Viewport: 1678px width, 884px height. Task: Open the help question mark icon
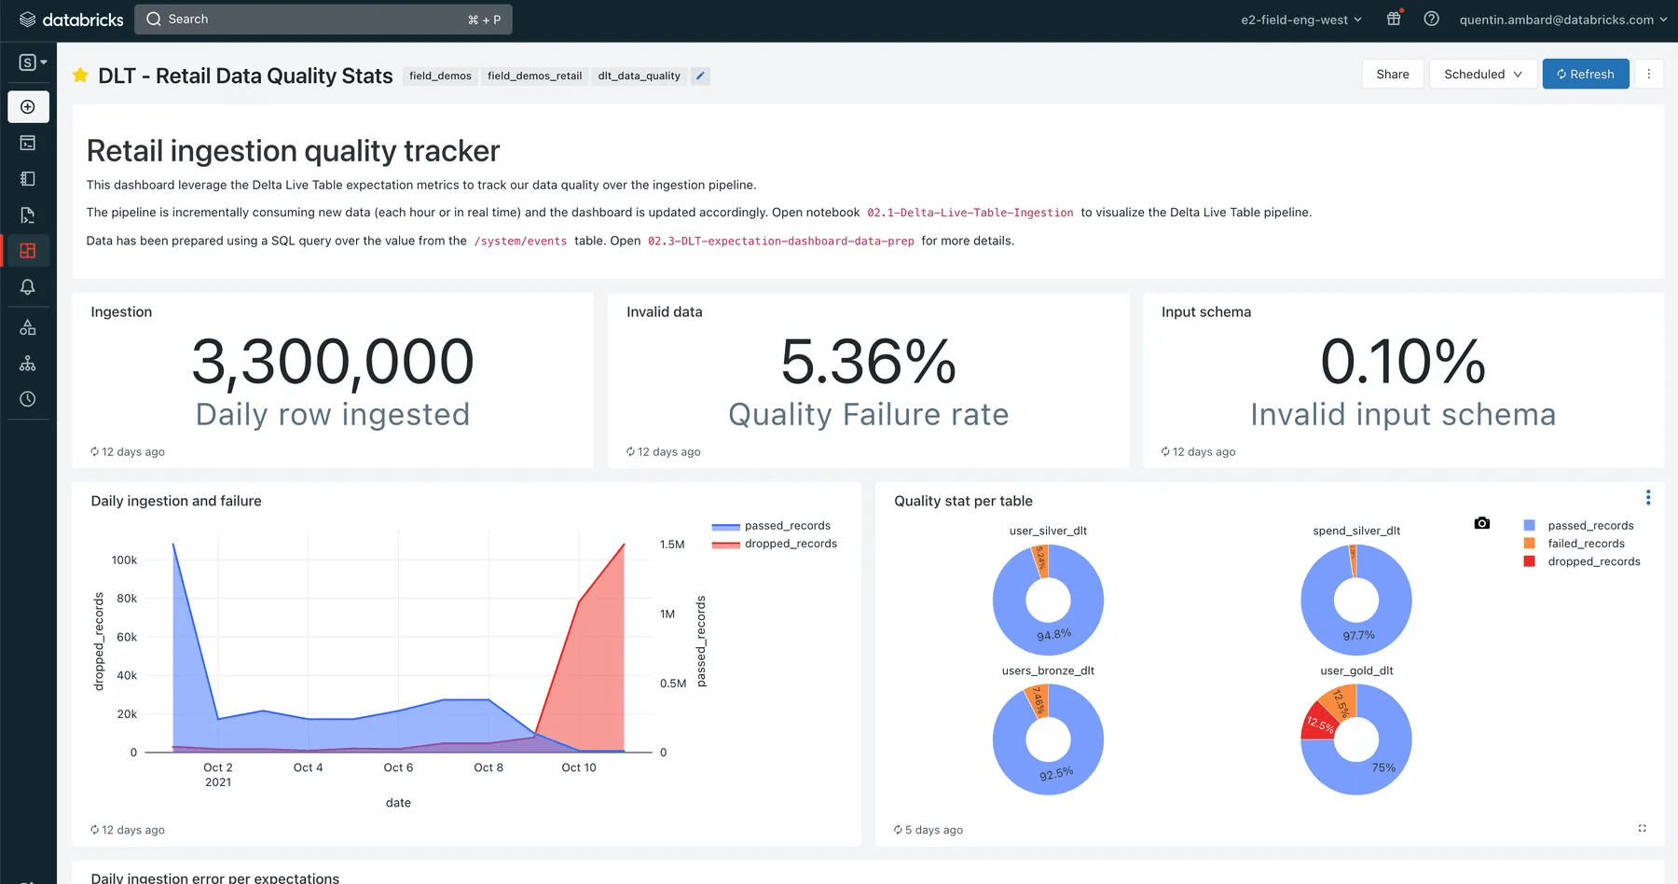coord(1431,19)
